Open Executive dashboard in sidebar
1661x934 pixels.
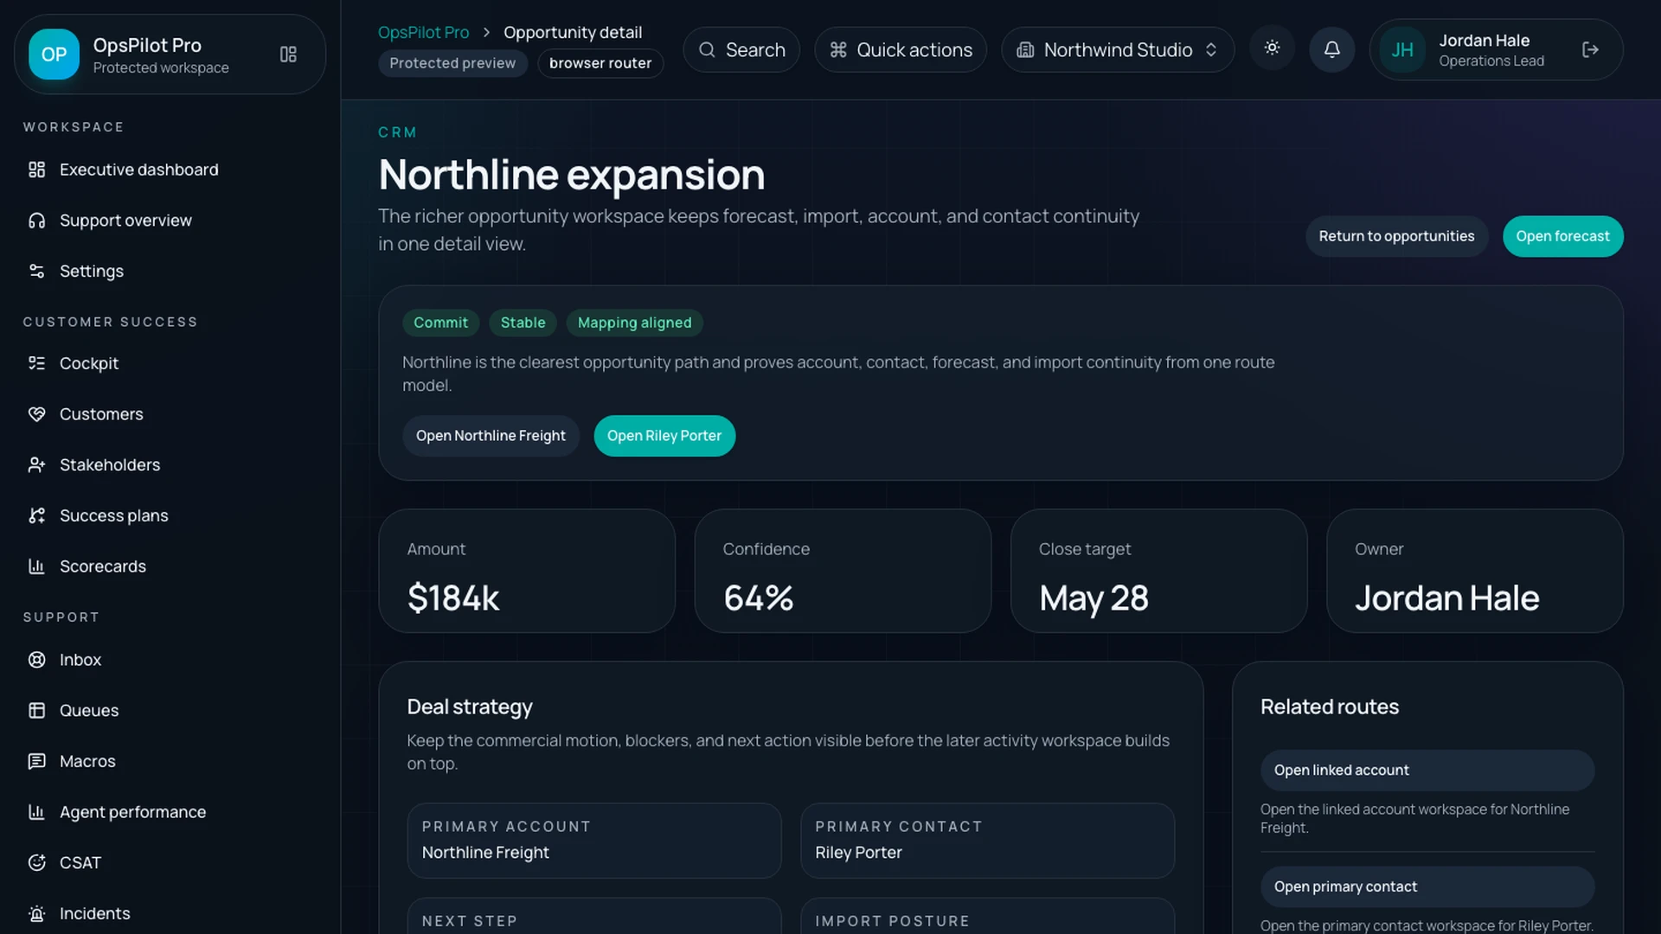pos(170,170)
